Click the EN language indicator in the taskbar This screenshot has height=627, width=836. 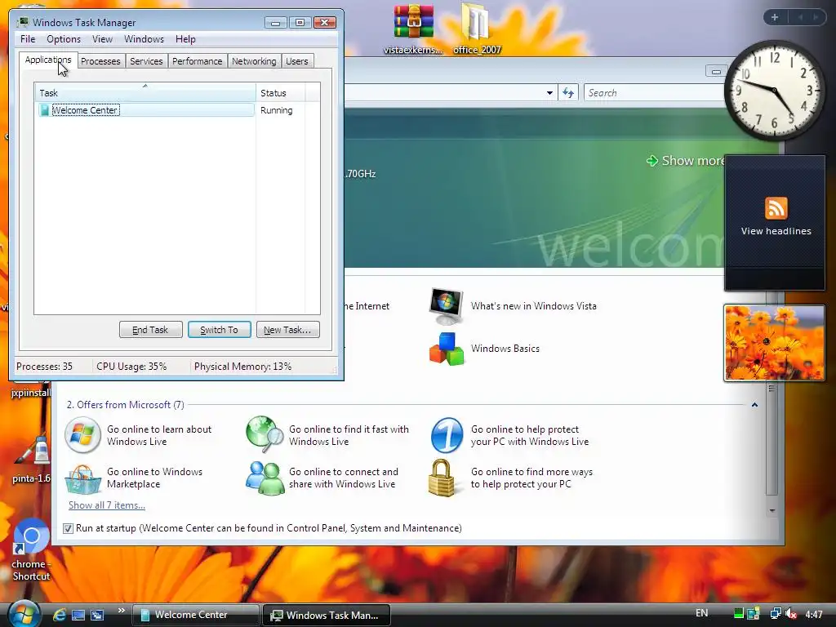point(701,613)
